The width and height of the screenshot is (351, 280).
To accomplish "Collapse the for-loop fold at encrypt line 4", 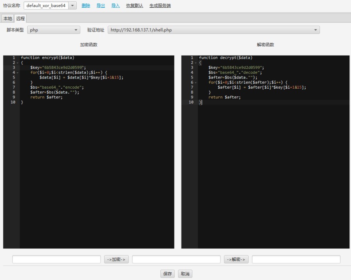I will click(18, 73).
